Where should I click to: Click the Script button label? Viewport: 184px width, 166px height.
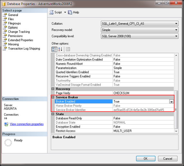click(58, 12)
